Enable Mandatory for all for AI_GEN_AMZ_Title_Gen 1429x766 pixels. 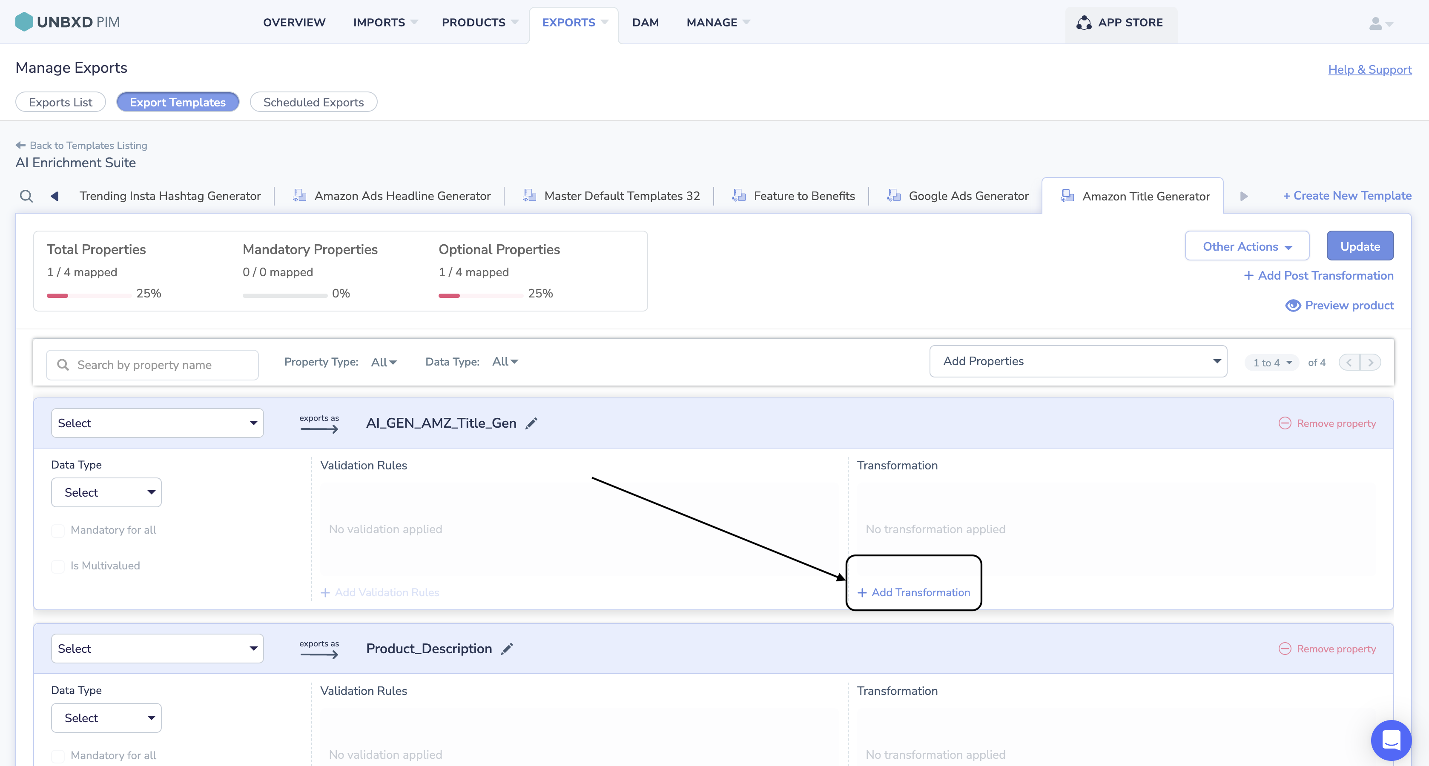57,530
